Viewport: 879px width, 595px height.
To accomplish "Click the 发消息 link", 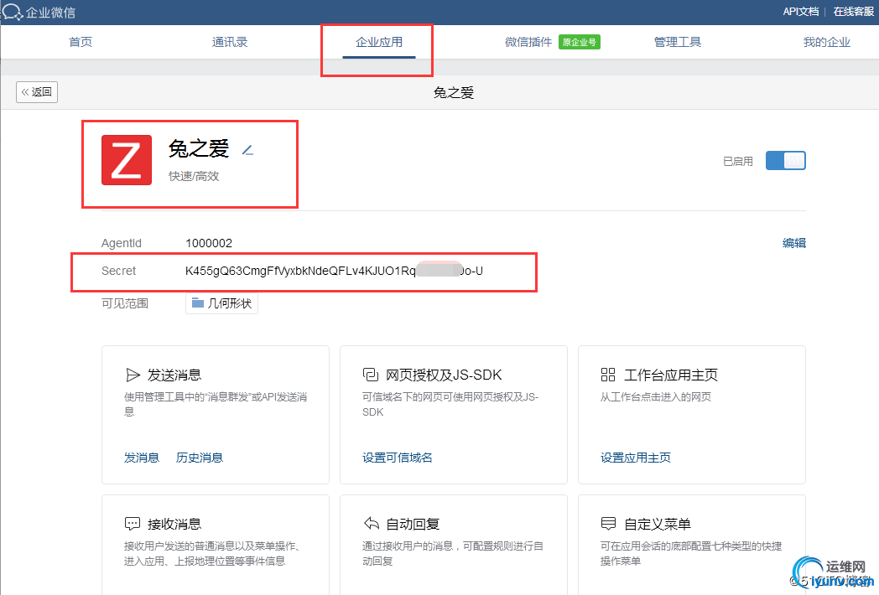I will pos(141,458).
